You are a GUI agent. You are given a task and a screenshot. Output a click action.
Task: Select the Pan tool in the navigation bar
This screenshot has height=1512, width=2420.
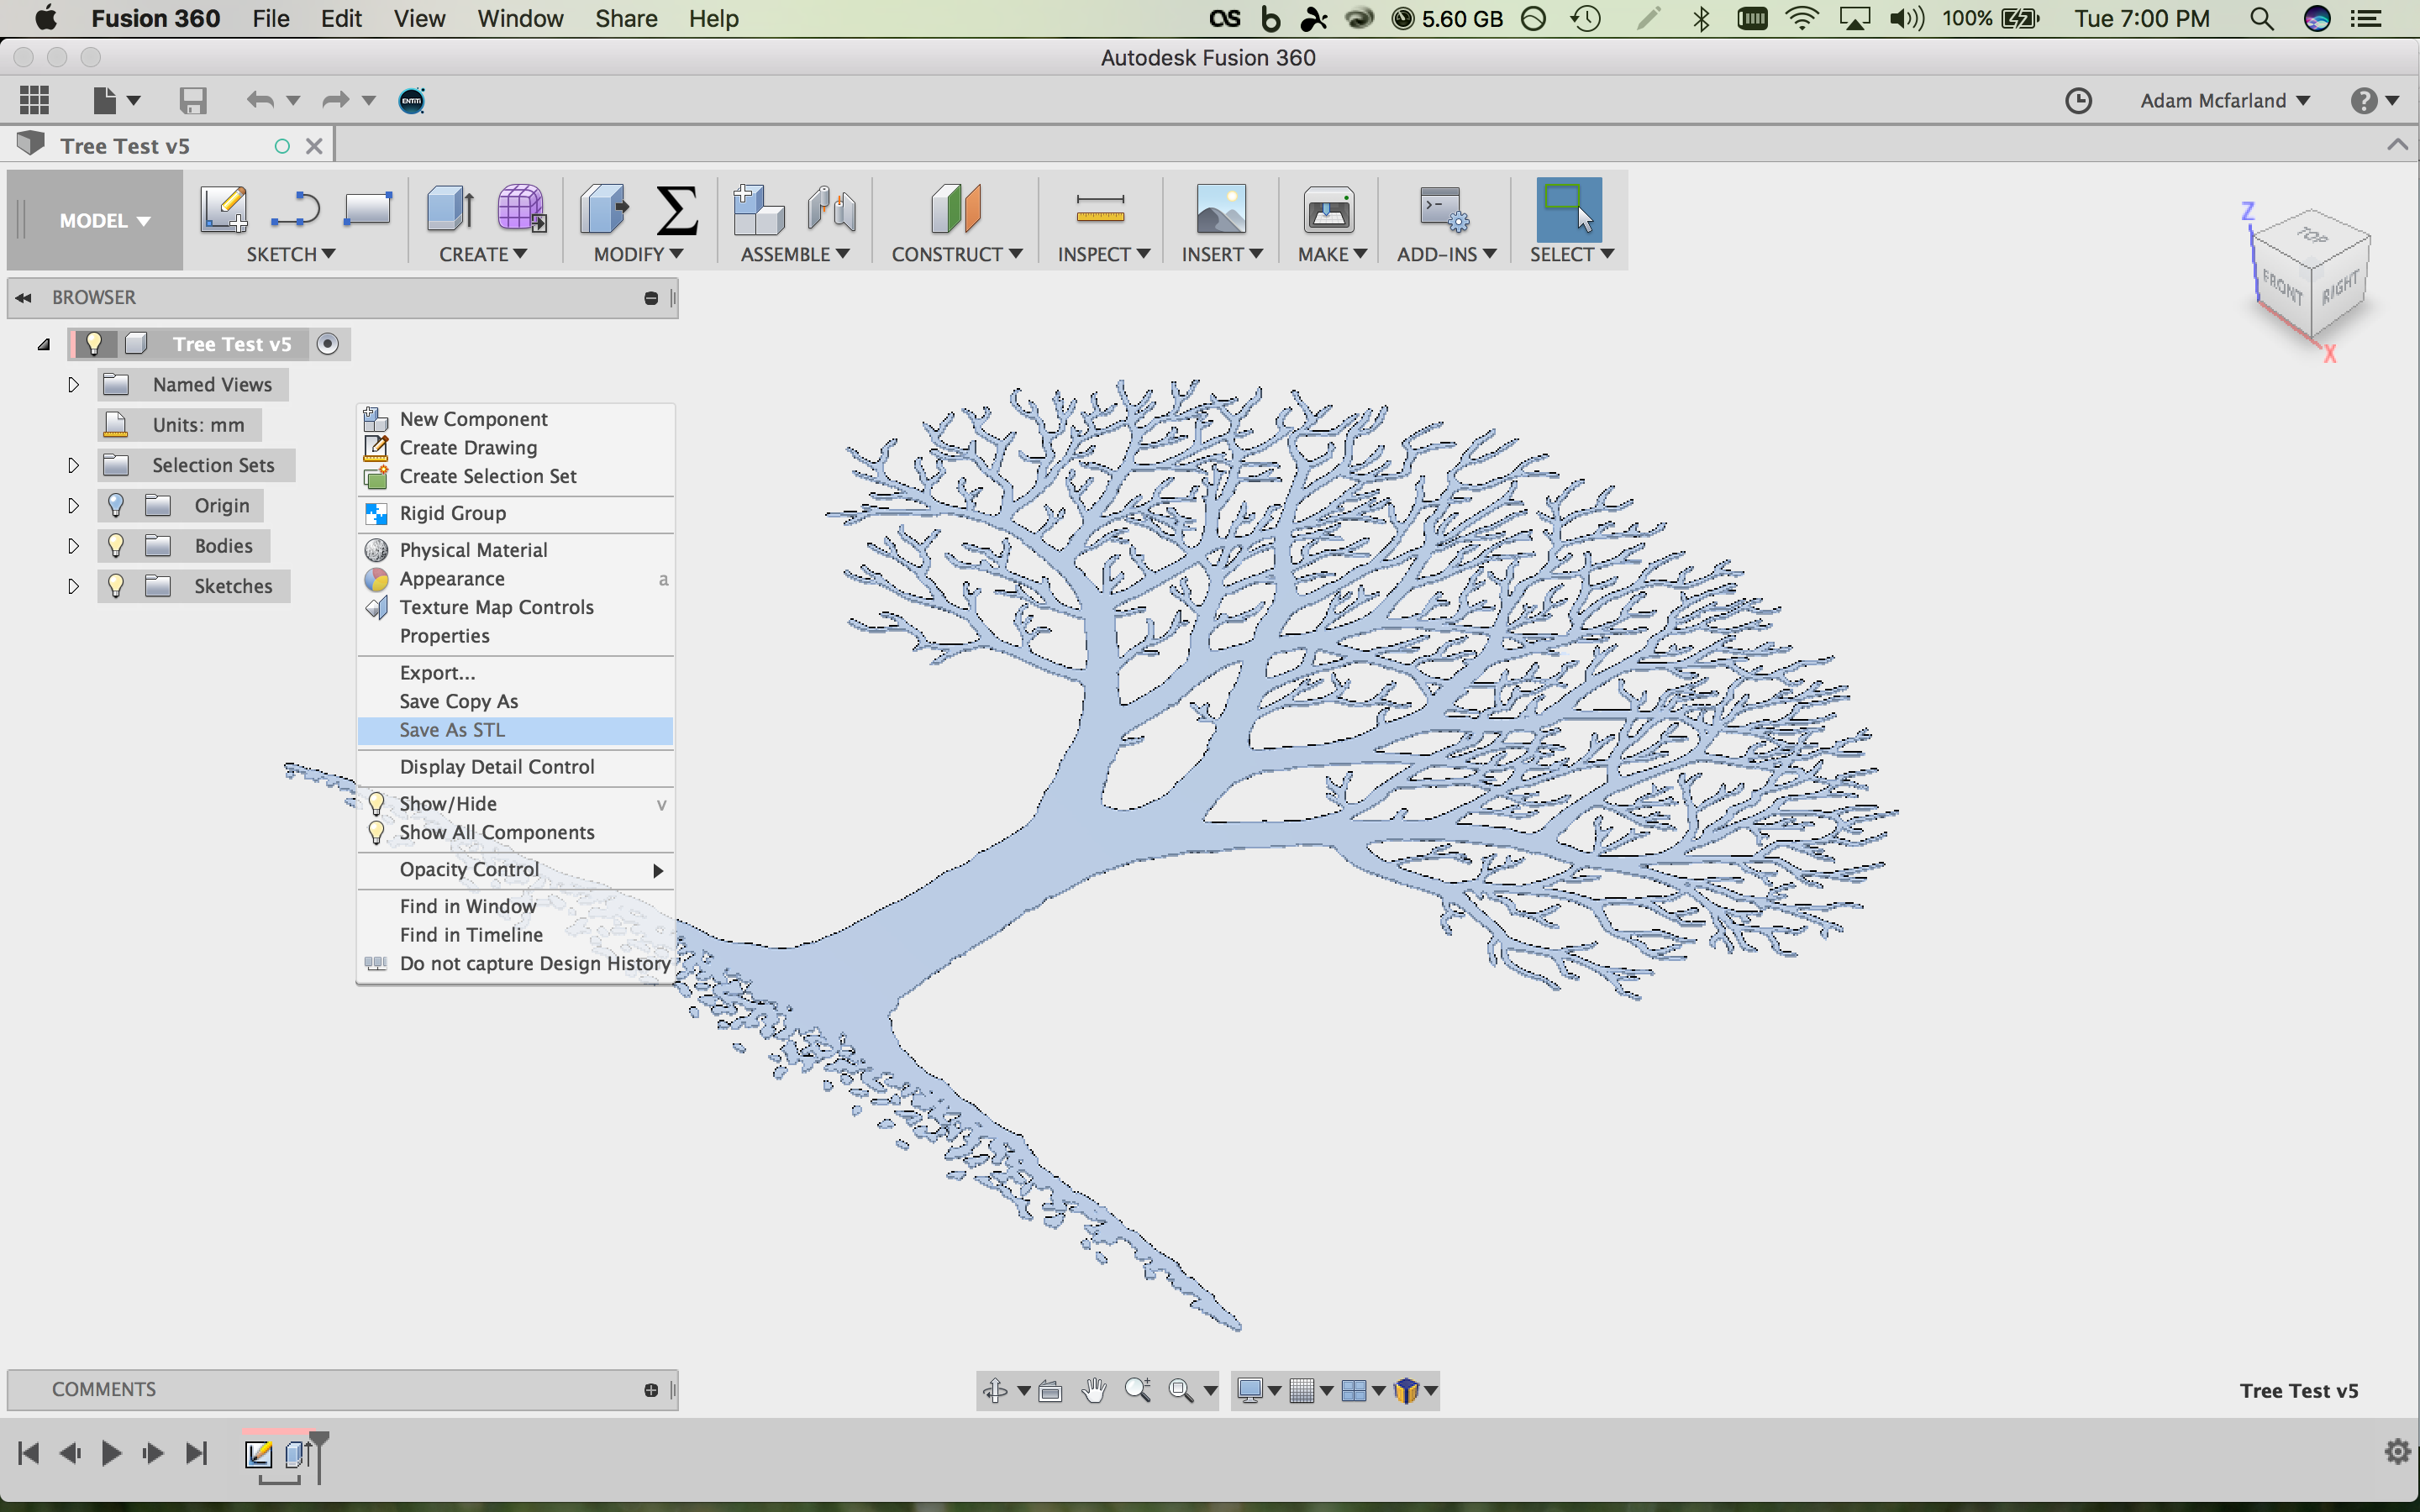(1092, 1390)
